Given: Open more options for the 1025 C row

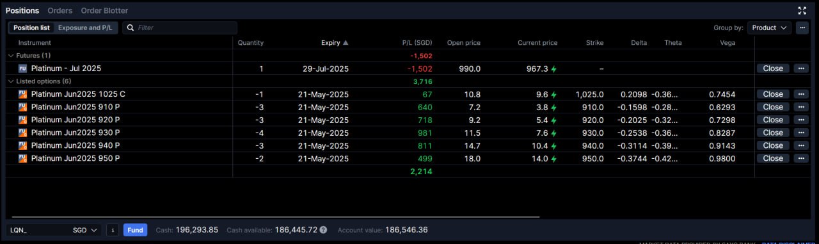Looking at the screenshot, I should click(801, 94).
